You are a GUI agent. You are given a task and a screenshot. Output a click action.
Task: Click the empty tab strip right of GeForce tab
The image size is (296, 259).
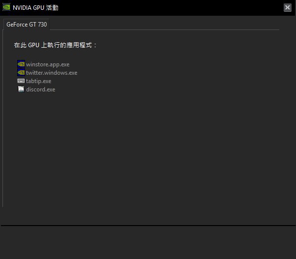coord(162,24)
